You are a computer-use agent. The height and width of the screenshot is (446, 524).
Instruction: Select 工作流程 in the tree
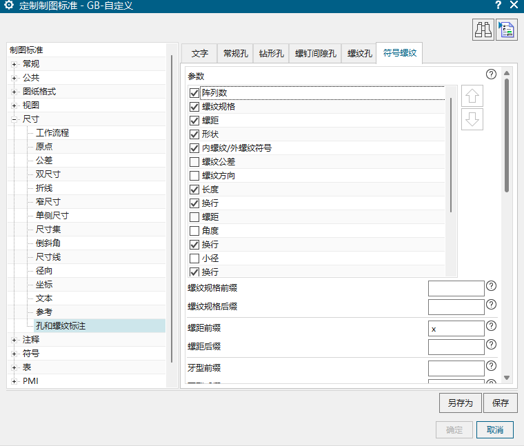52,133
